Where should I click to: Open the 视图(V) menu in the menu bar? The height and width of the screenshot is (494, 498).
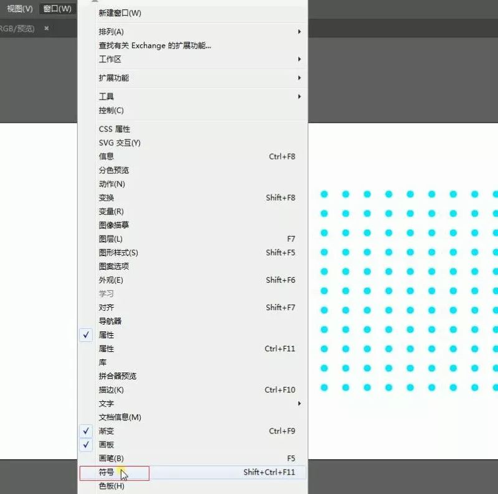click(x=19, y=9)
